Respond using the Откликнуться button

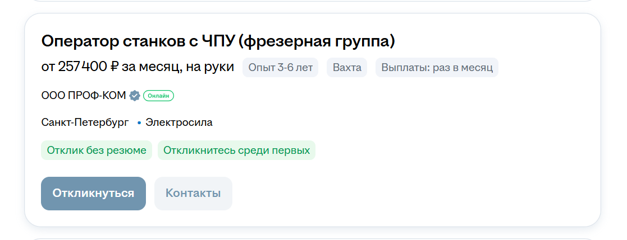pos(93,194)
